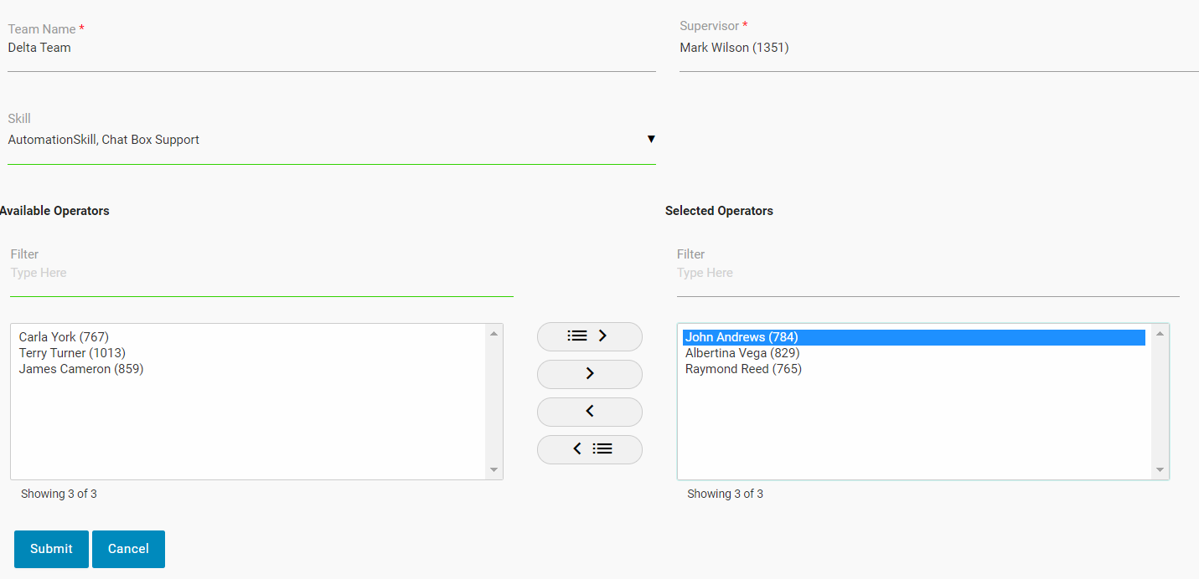This screenshot has height=579, width=1199.
Task: Click the Team Name input field
Action: 331,49
